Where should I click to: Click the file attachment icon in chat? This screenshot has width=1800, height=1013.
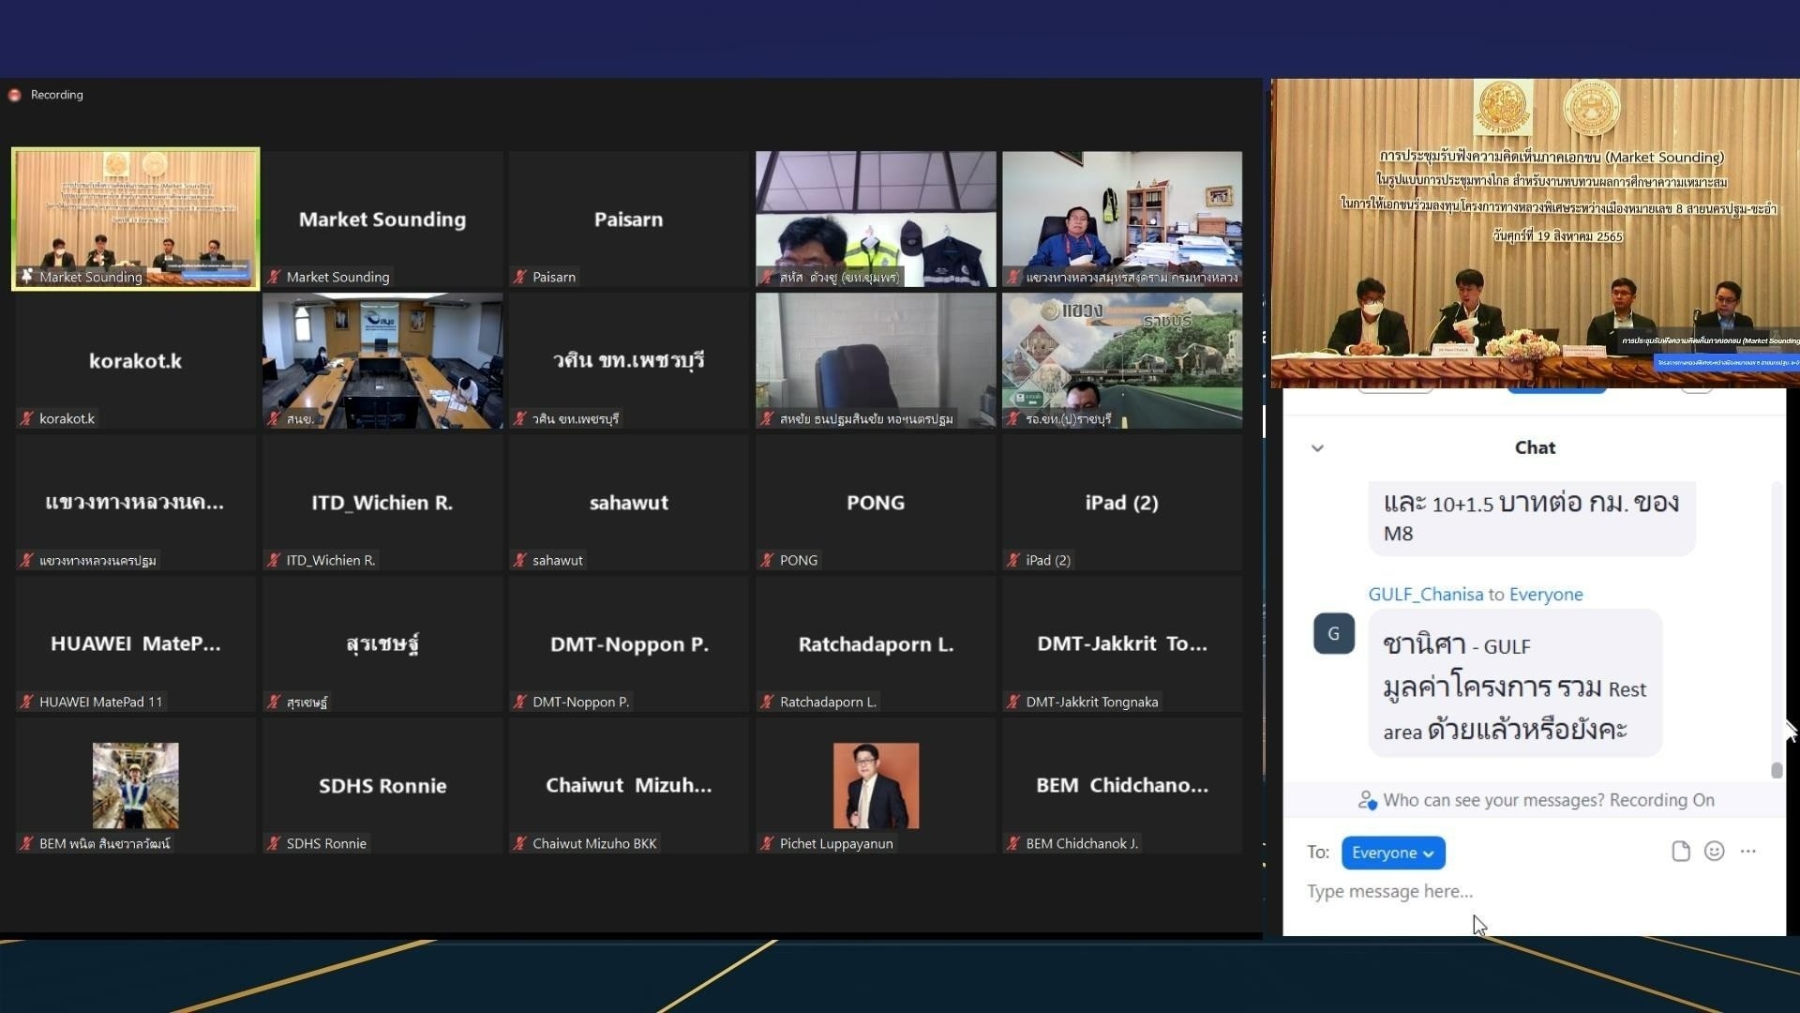pyautogui.click(x=1680, y=852)
